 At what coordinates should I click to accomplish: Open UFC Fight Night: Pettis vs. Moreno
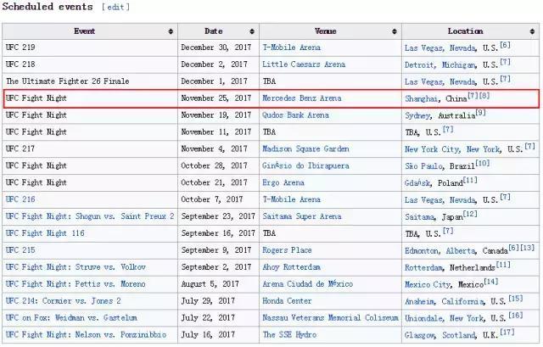[x=76, y=284]
